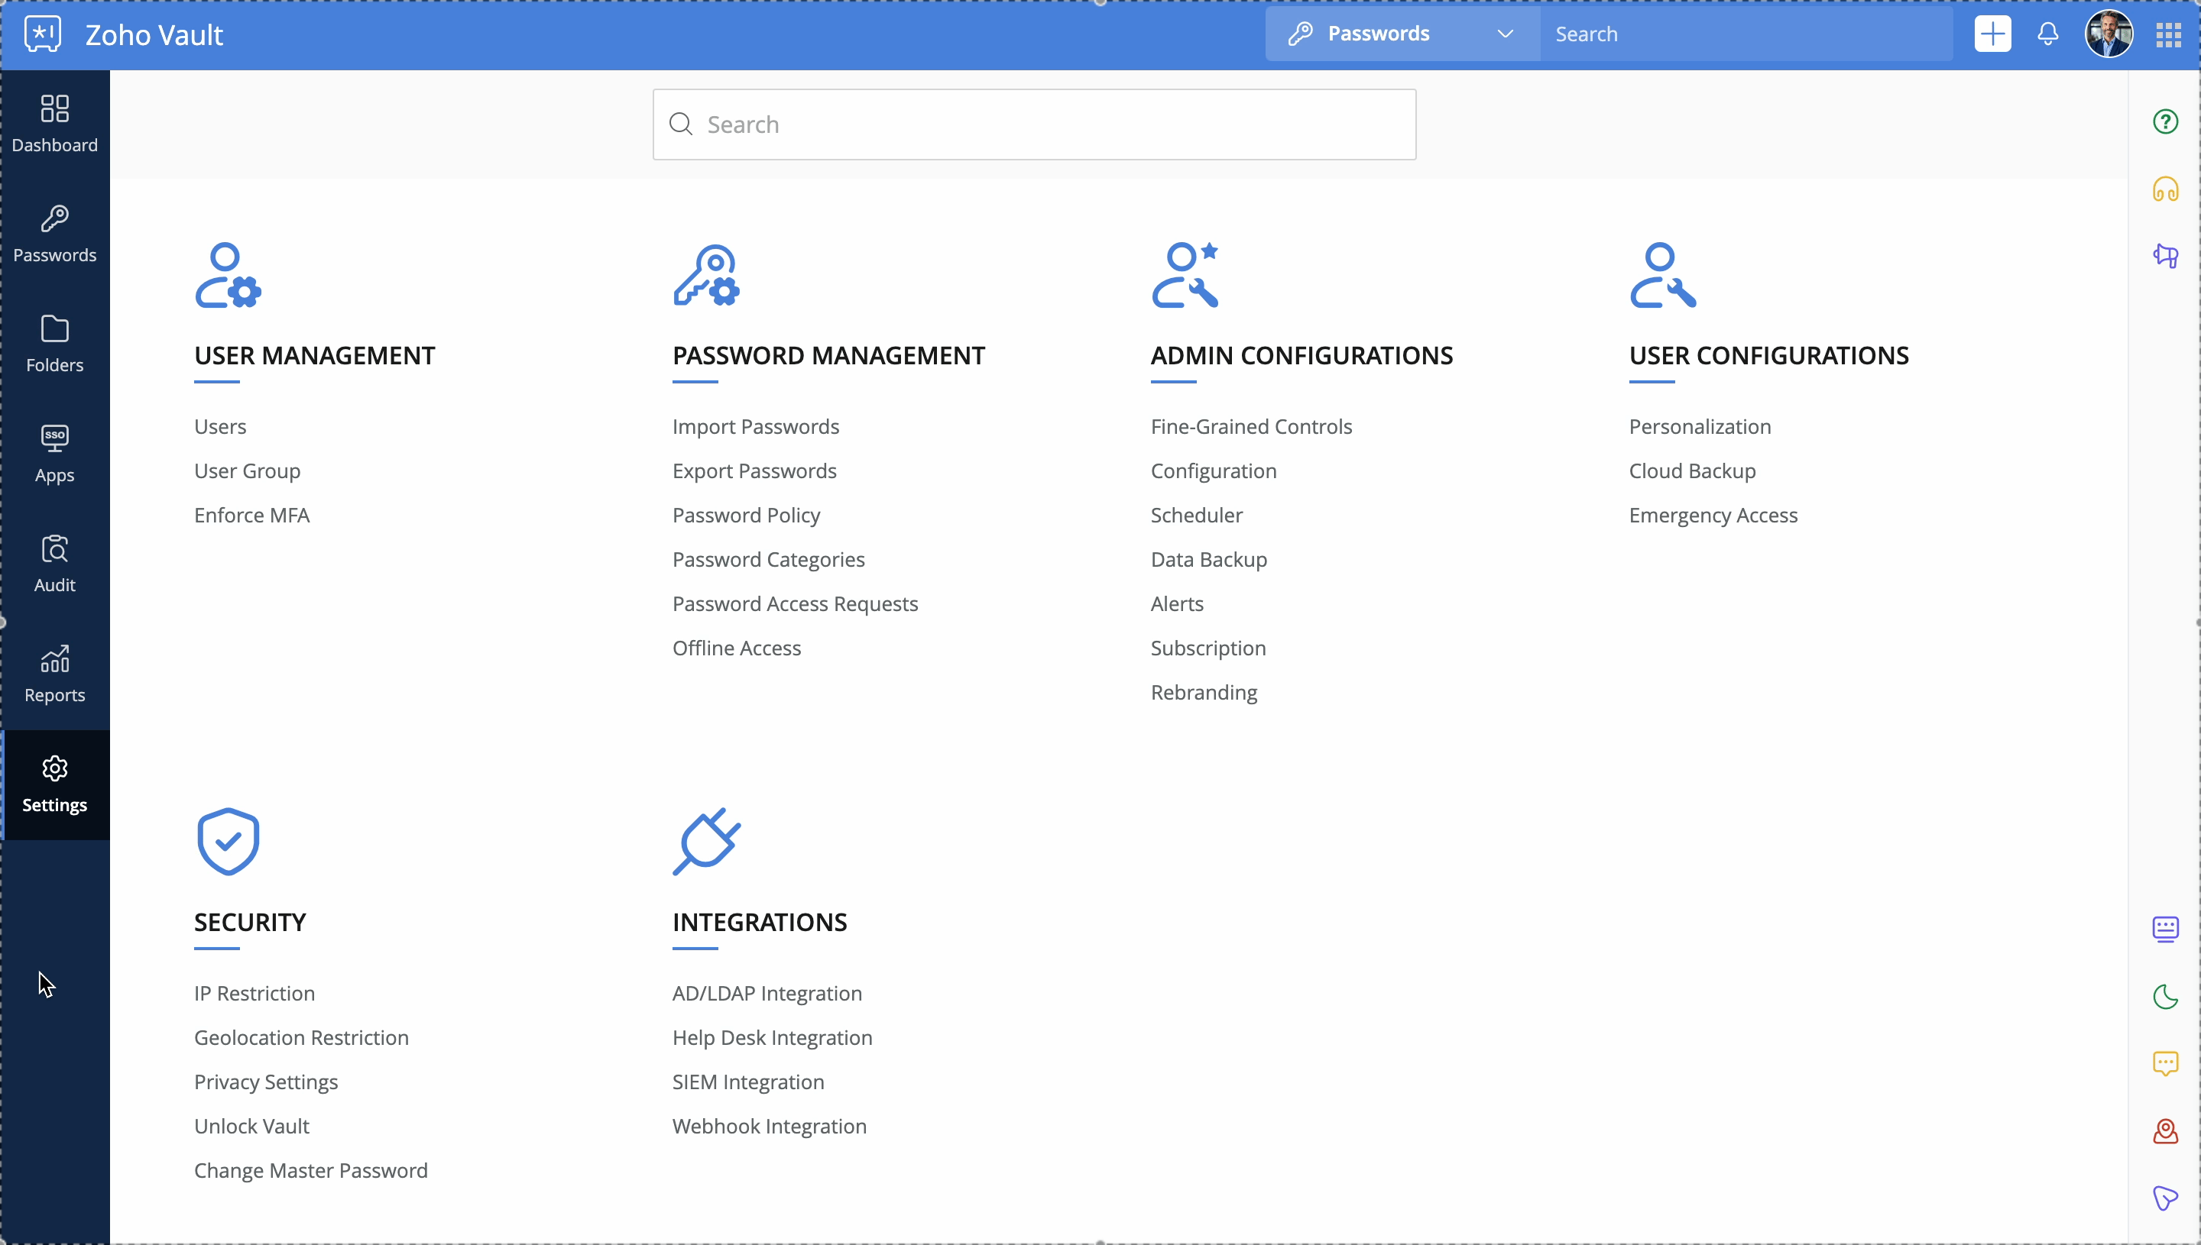2201x1245 pixels.
Task: Open the Reports sidebar section
Action: [55, 674]
